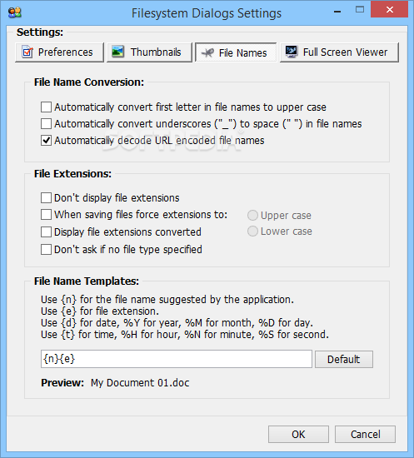Enable converting underscores to spaces
This screenshot has height=458, width=414.
click(46, 124)
